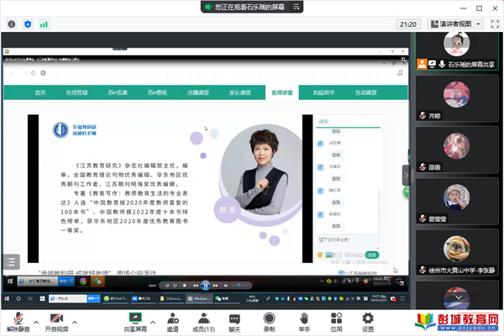Select 寇莹莹 participant tile
This screenshot has height=336, width=504.
tap(456, 202)
